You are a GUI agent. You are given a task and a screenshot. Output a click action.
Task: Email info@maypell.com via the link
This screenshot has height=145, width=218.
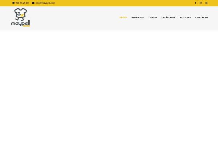coord(45,3)
